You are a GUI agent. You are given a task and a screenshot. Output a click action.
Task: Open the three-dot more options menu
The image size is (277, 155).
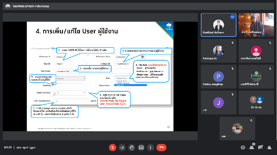(x=150, y=147)
